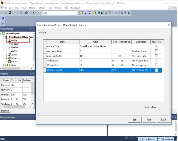
Task: Expand the Rotor tree node
Action: 10,47
